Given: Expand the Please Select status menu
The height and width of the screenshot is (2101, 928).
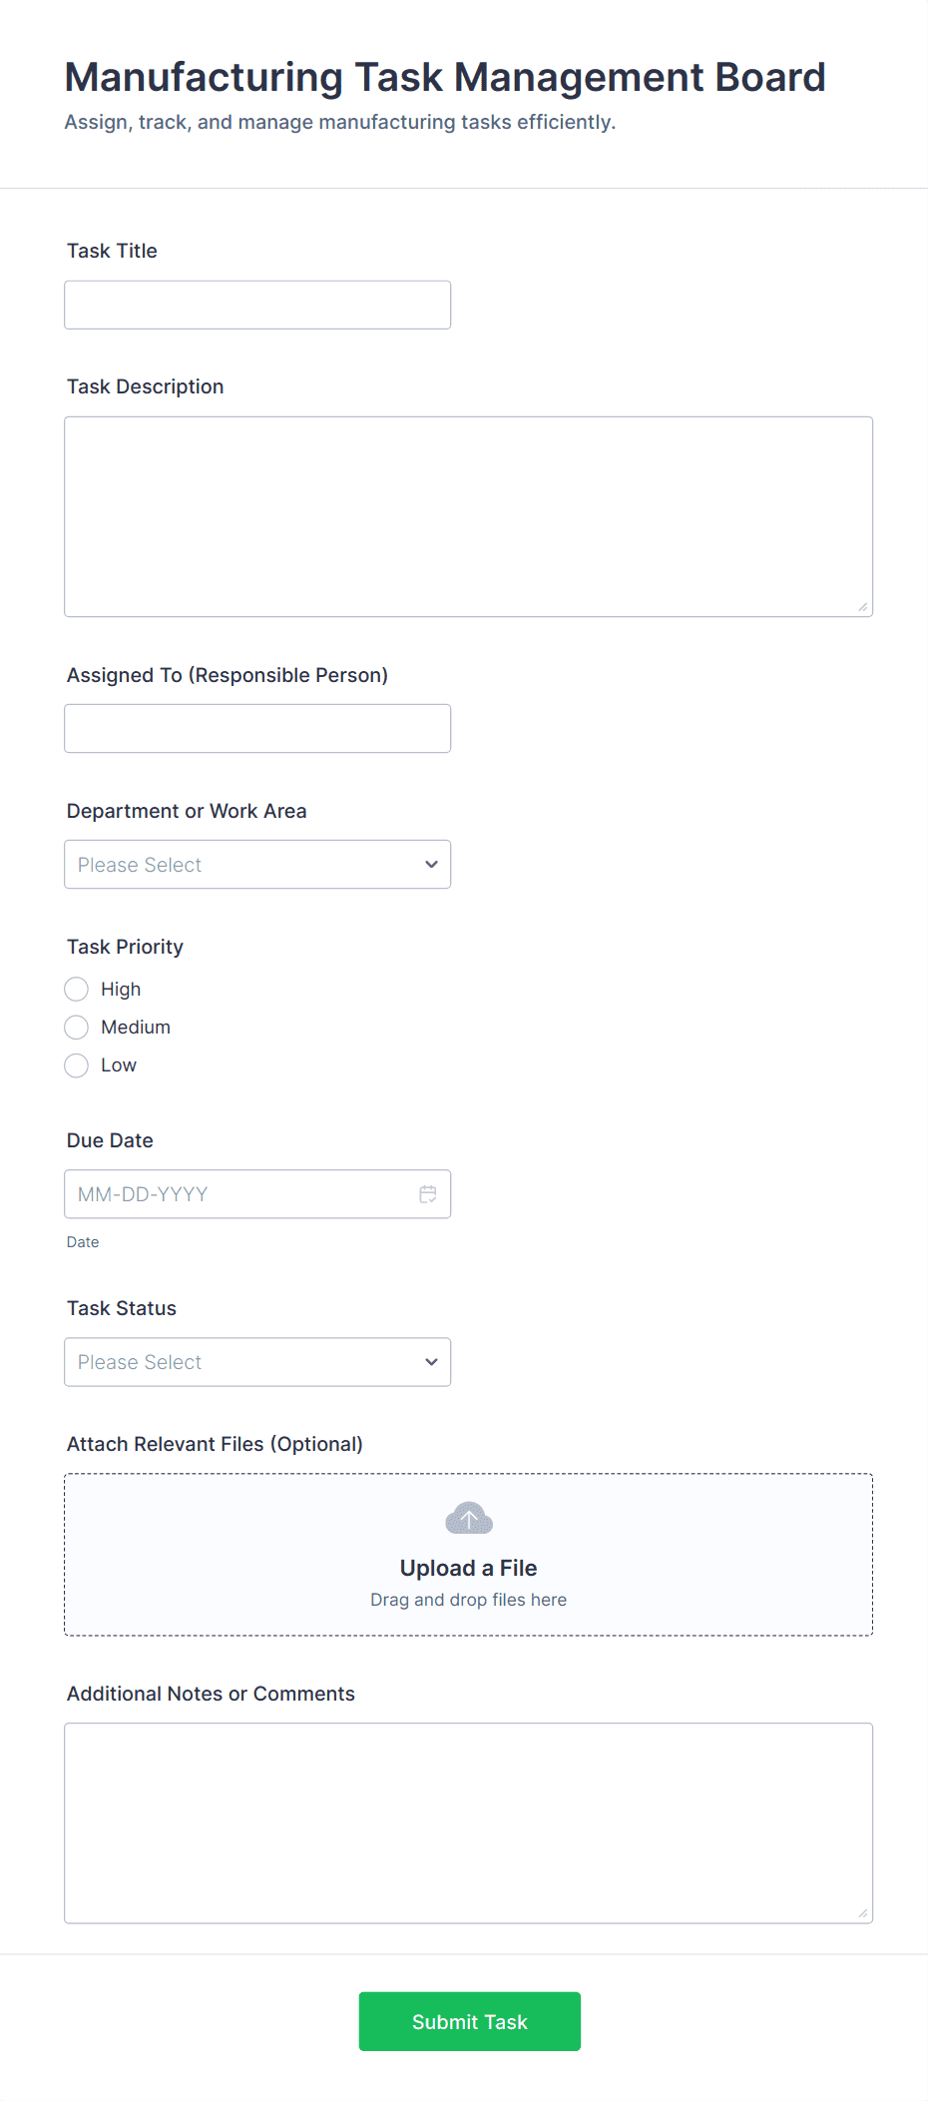Looking at the screenshot, I should pos(256,1361).
